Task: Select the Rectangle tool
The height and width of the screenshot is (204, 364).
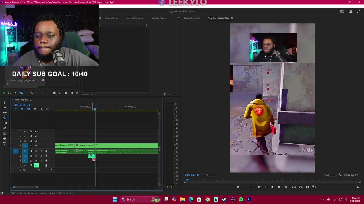Action: (5, 133)
